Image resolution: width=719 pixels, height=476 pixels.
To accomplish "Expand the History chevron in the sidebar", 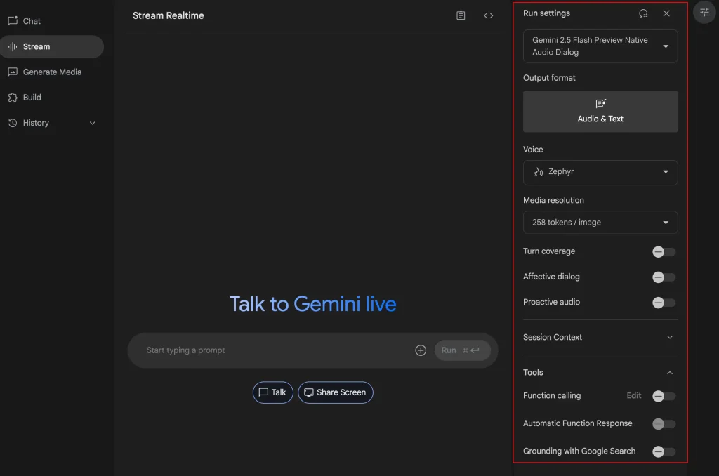I will (x=92, y=123).
